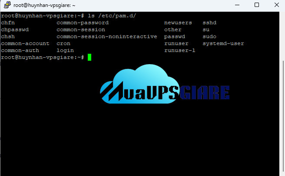This screenshot has height=176, width=285.
Task: Click the scrollbar up arrow
Action: tap(282, 16)
